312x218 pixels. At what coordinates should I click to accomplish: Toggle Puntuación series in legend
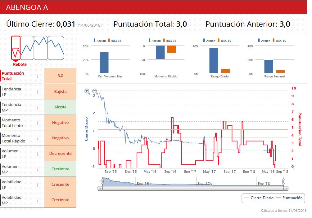pos(290,198)
